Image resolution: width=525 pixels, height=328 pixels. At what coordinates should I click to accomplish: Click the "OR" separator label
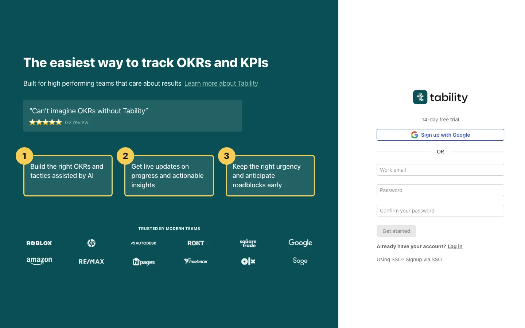(440, 152)
